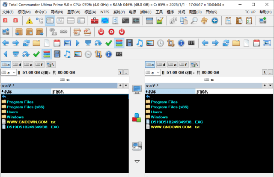Screen dimensions: 274x177
Task: Click the branch diagram icon beside the warning triangle
Action: click(x=39, y=21)
